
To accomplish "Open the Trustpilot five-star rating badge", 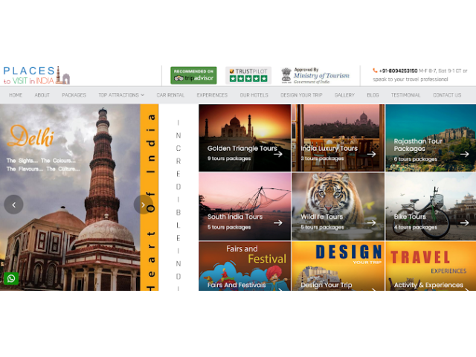I will [x=248, y=75].
